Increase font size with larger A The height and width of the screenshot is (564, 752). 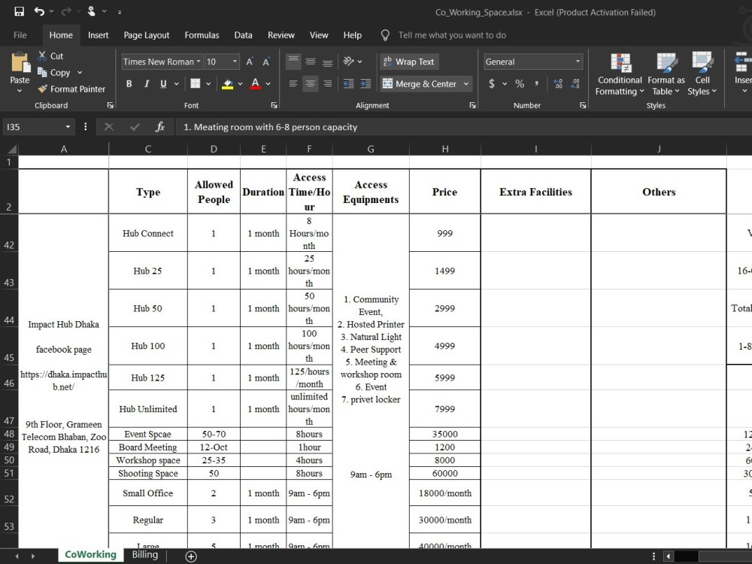click(250, 62)
